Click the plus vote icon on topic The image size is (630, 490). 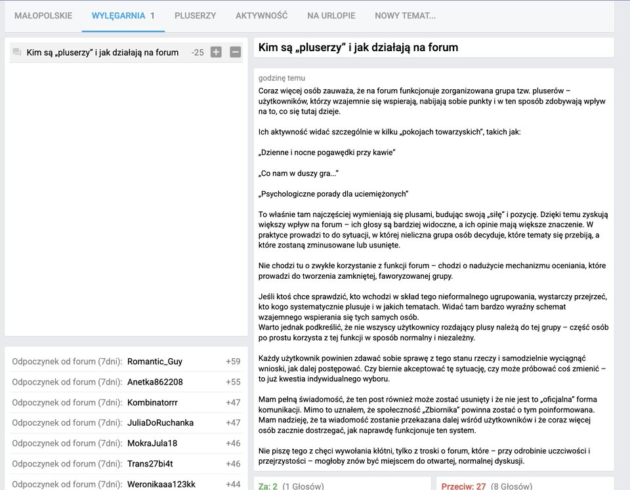[216, 52]
